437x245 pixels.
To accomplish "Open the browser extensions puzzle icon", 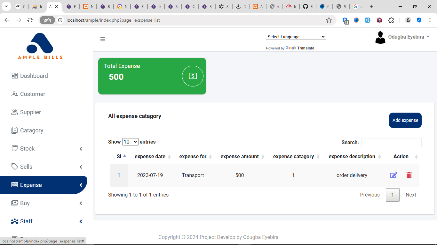I will pos(391,20).
